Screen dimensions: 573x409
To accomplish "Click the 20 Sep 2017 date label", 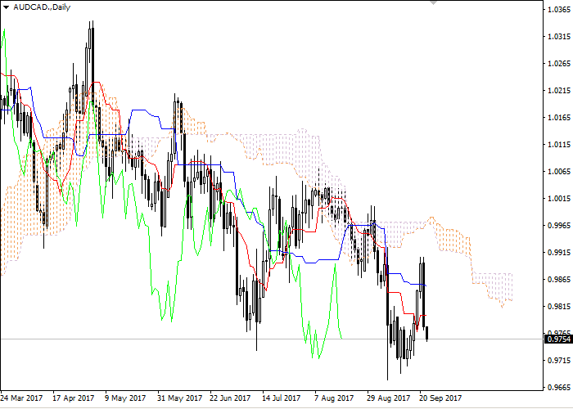I will 440,398.
